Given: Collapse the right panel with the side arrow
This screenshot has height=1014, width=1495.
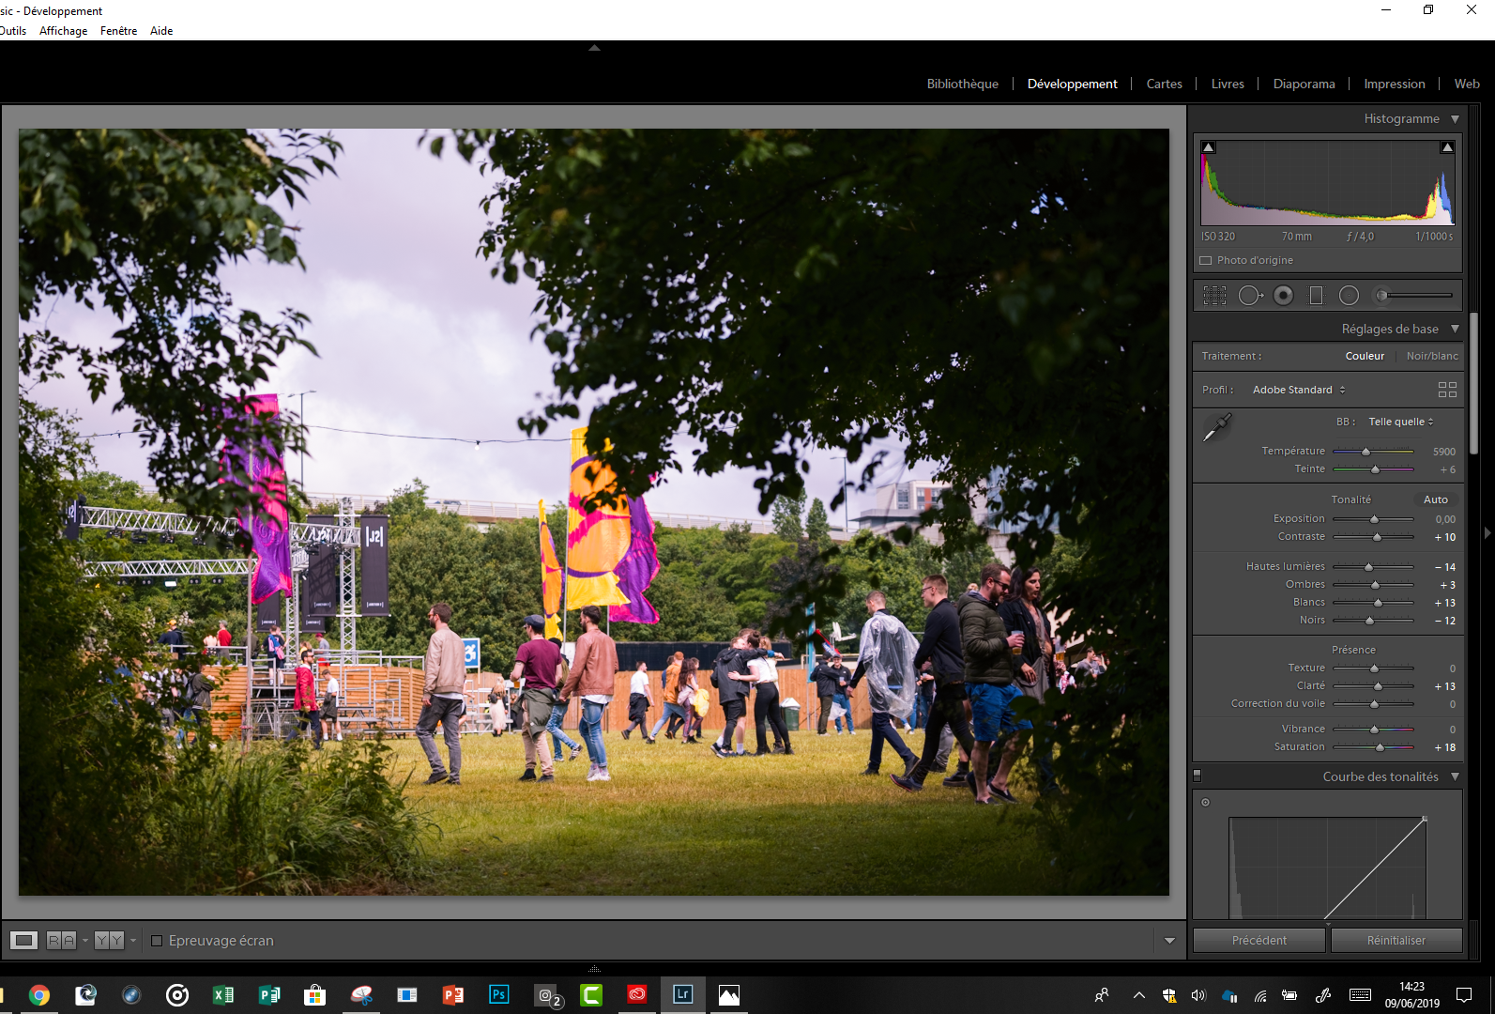Looking at the screenshot, I should pyautogui.click(x=1487, y=533).
